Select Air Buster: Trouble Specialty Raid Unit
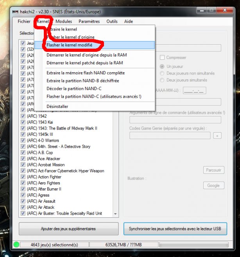240x257 pixels. coord(64,213)
